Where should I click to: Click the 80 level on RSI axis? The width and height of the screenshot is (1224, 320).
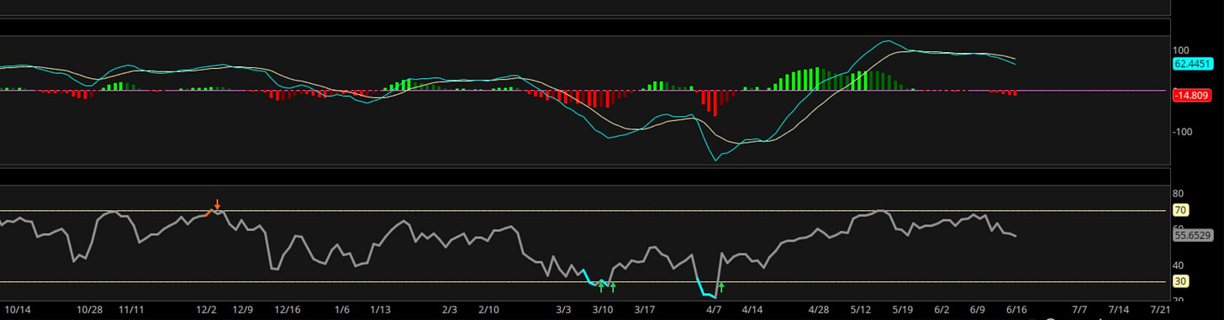(x=1178, y=193)
